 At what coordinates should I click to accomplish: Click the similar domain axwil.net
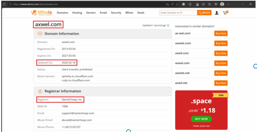181,83
